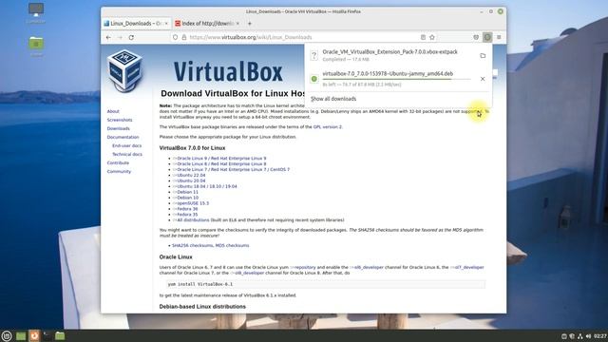The image size is (608, 342).
Task: Open the Pocket save icon
Action: coord(476,37)
